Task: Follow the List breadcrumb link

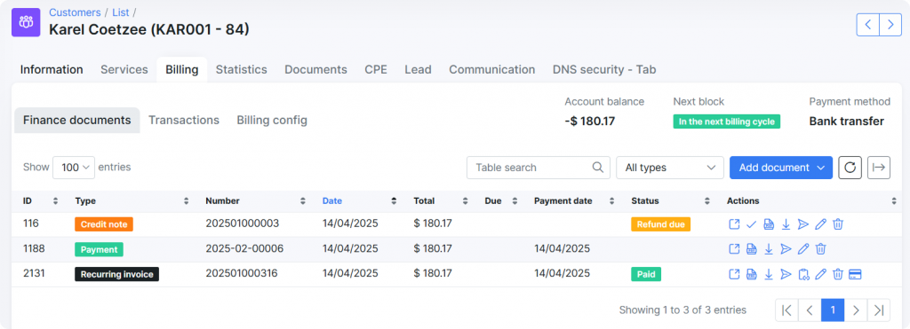Action: (x=121, y=12)
